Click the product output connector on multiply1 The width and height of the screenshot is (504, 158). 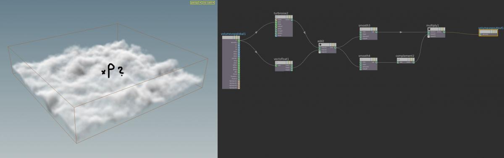[444, 32]
